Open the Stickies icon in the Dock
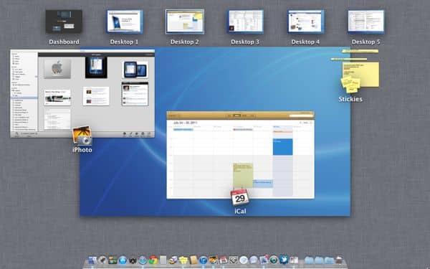This screenshot has width=430, height=269. (x=183, y=260)
